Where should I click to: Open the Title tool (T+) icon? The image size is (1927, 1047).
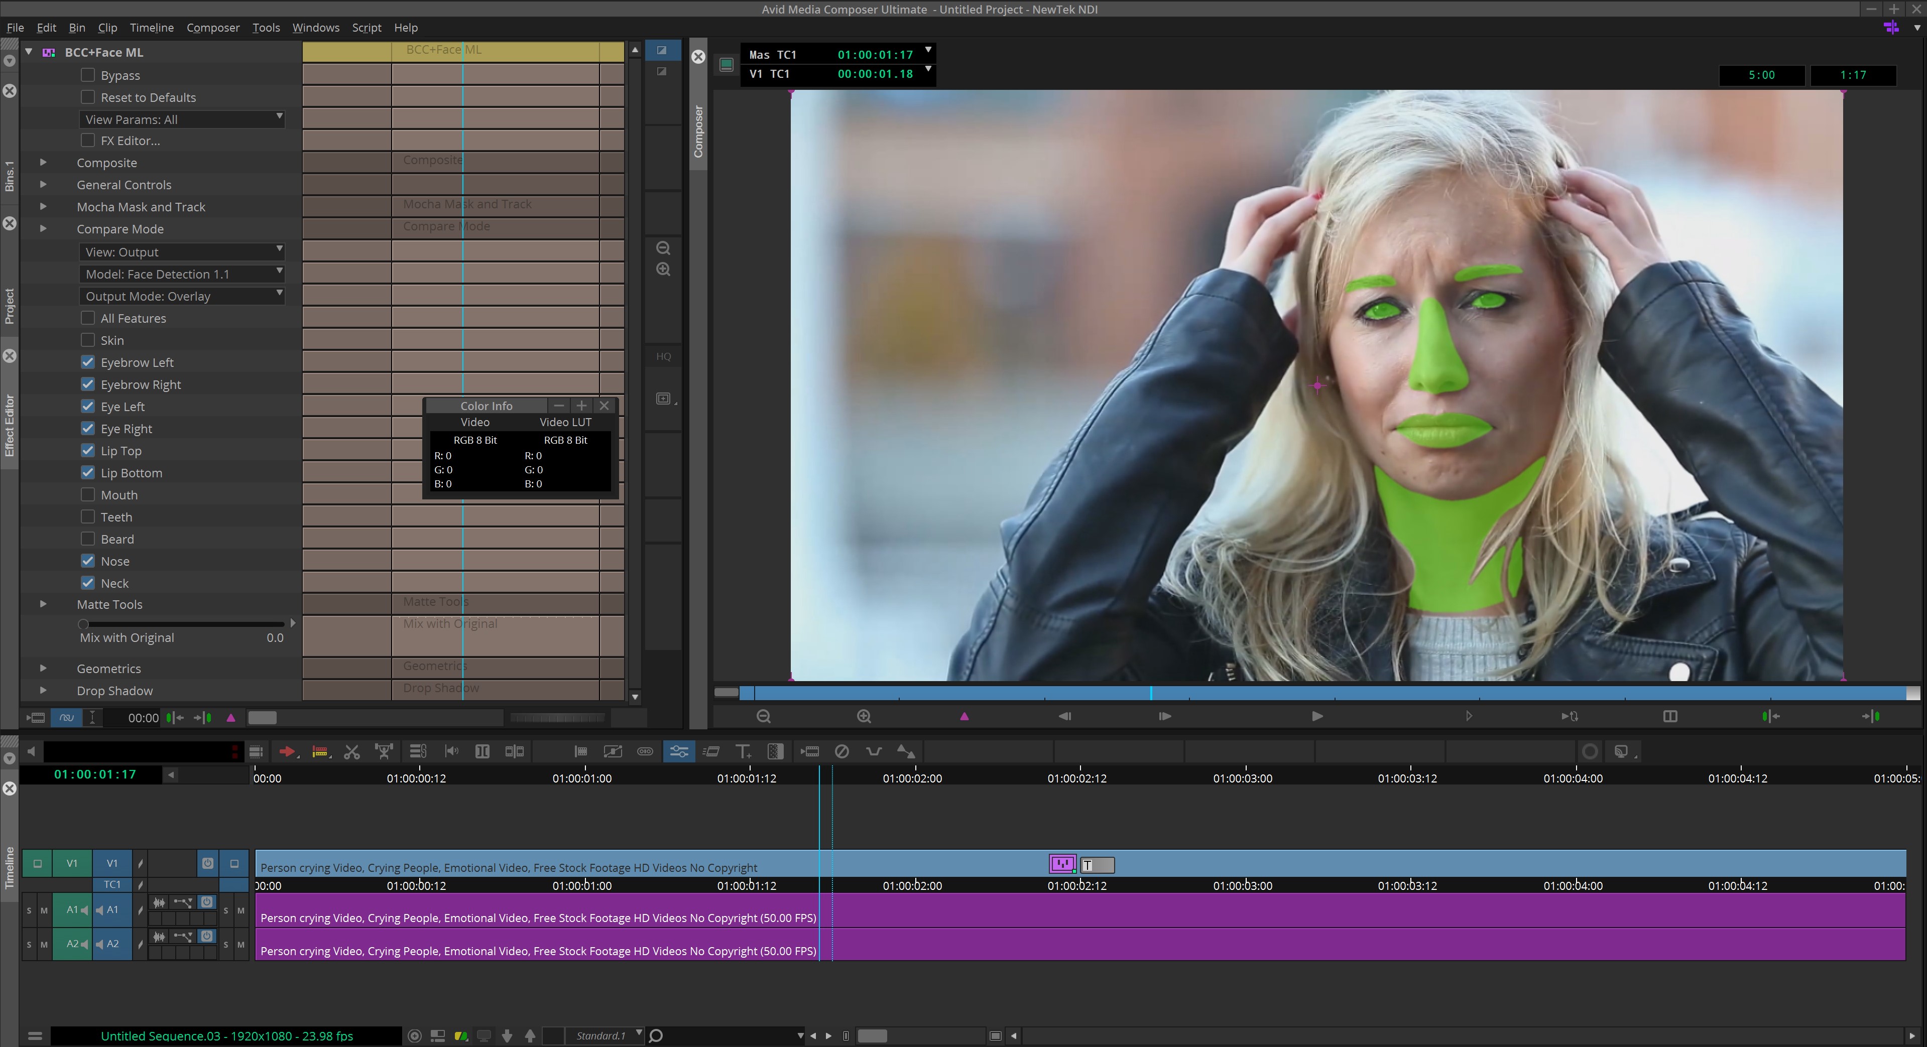pyautogui.click(x=743, y=751)
